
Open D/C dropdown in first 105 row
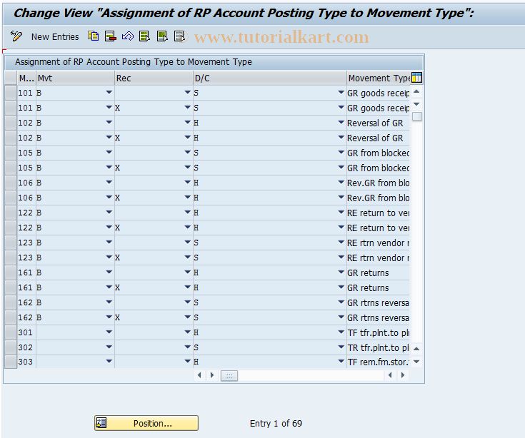pos(341,152)
